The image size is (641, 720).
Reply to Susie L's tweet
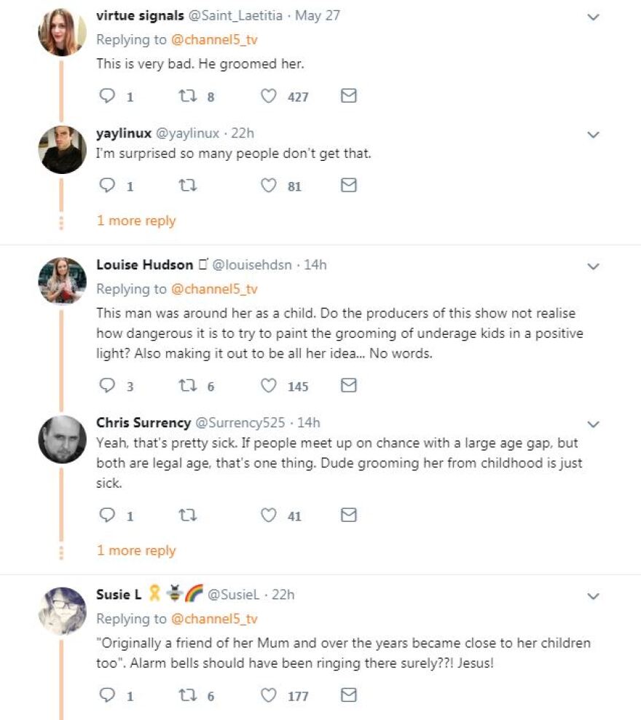107,695
